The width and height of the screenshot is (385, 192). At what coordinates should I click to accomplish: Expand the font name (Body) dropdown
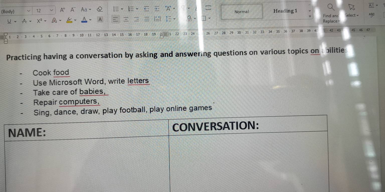(28, 11)
